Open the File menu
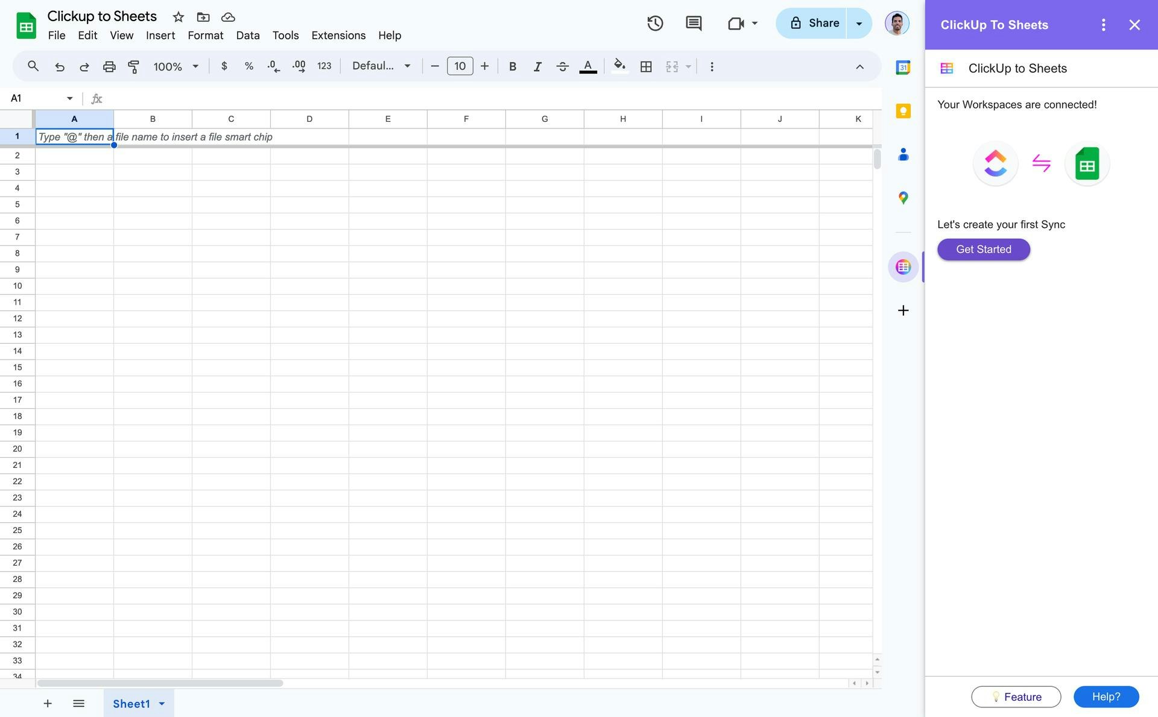 pyautogui.click(x=57, y=36)
